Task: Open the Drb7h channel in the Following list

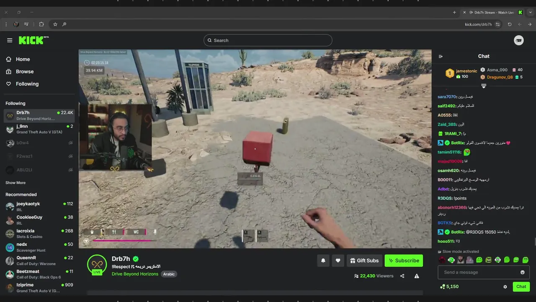Action: point(39,115)
